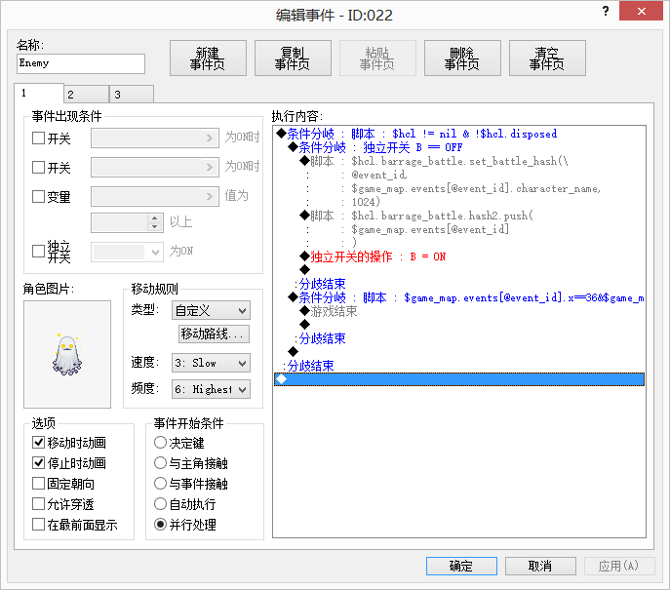The width and height of the screenshot is (670, 590).
Task: Enable the 独立开关 condition checkbox
Action: (38, 251)
